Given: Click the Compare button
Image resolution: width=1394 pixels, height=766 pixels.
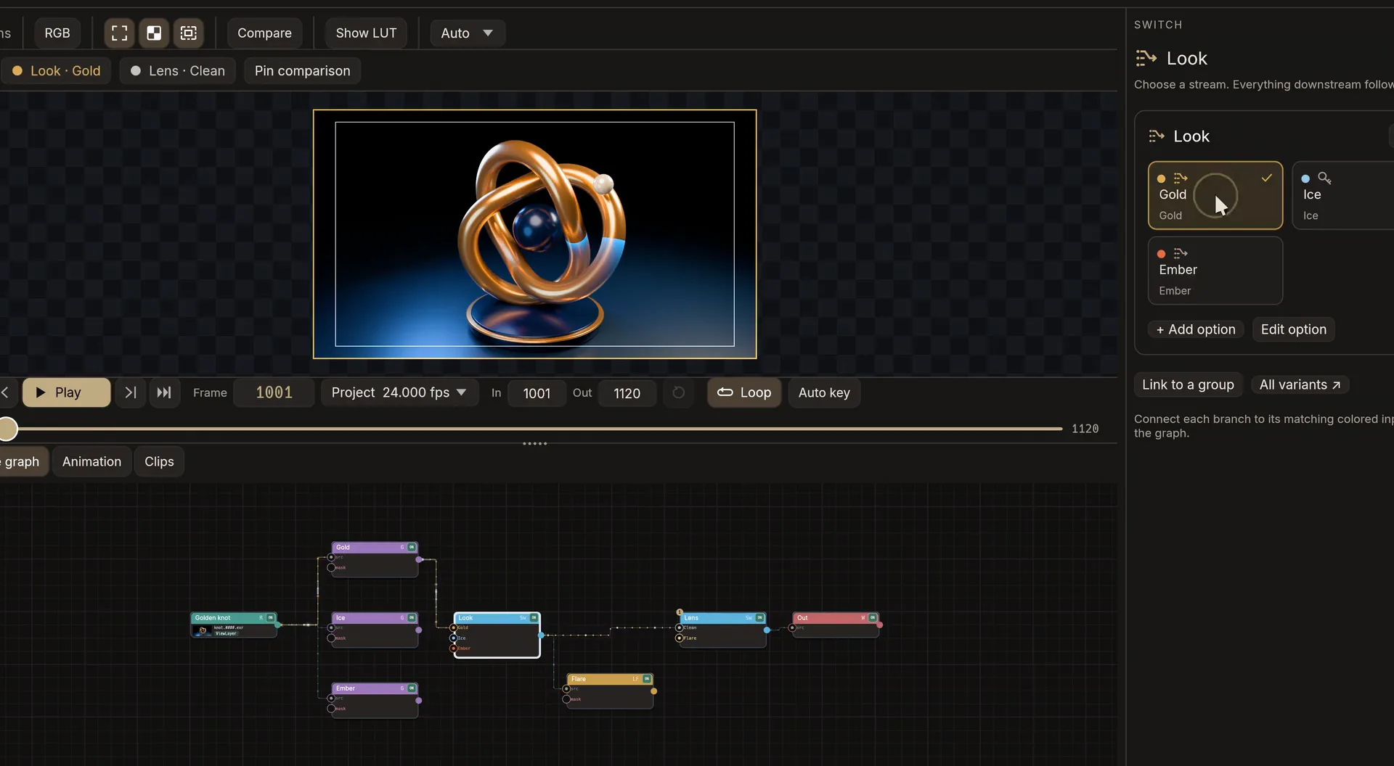Looking at the screenshot, I should [264, 33].
